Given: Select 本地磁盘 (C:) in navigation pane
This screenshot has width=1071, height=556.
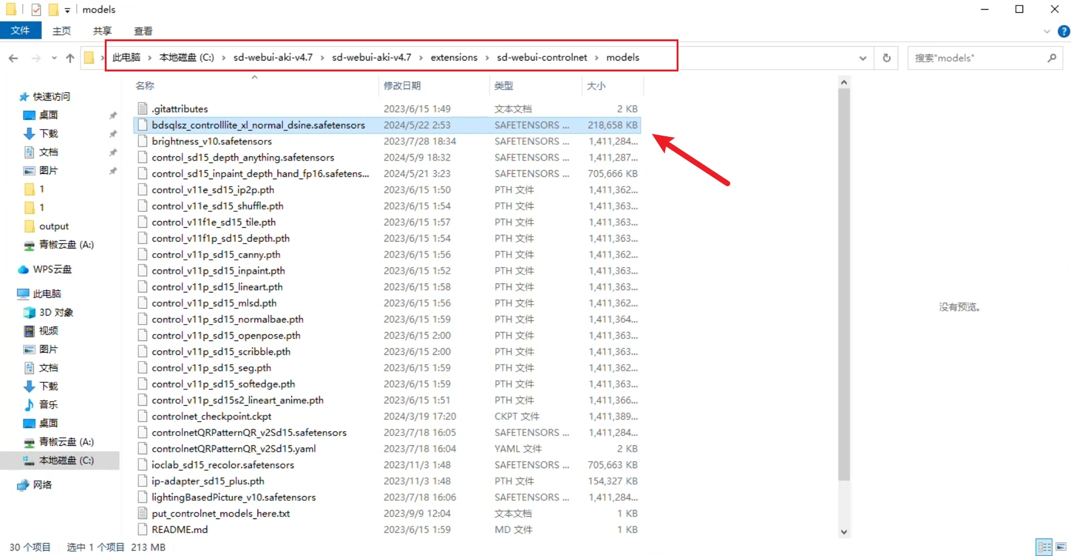Looking at the screenshot, I should [66, 460].
